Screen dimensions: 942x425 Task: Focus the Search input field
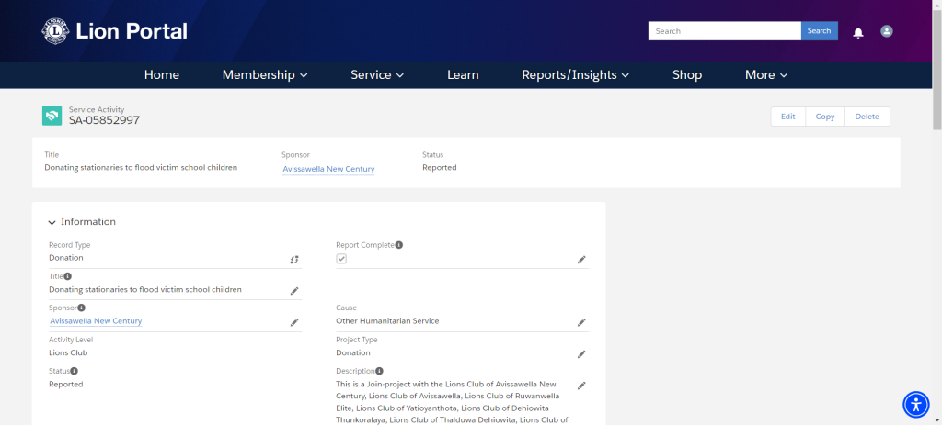coord(725,30)
